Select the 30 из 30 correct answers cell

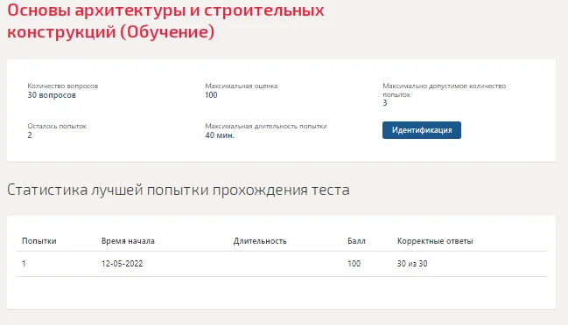click(412, 264)
